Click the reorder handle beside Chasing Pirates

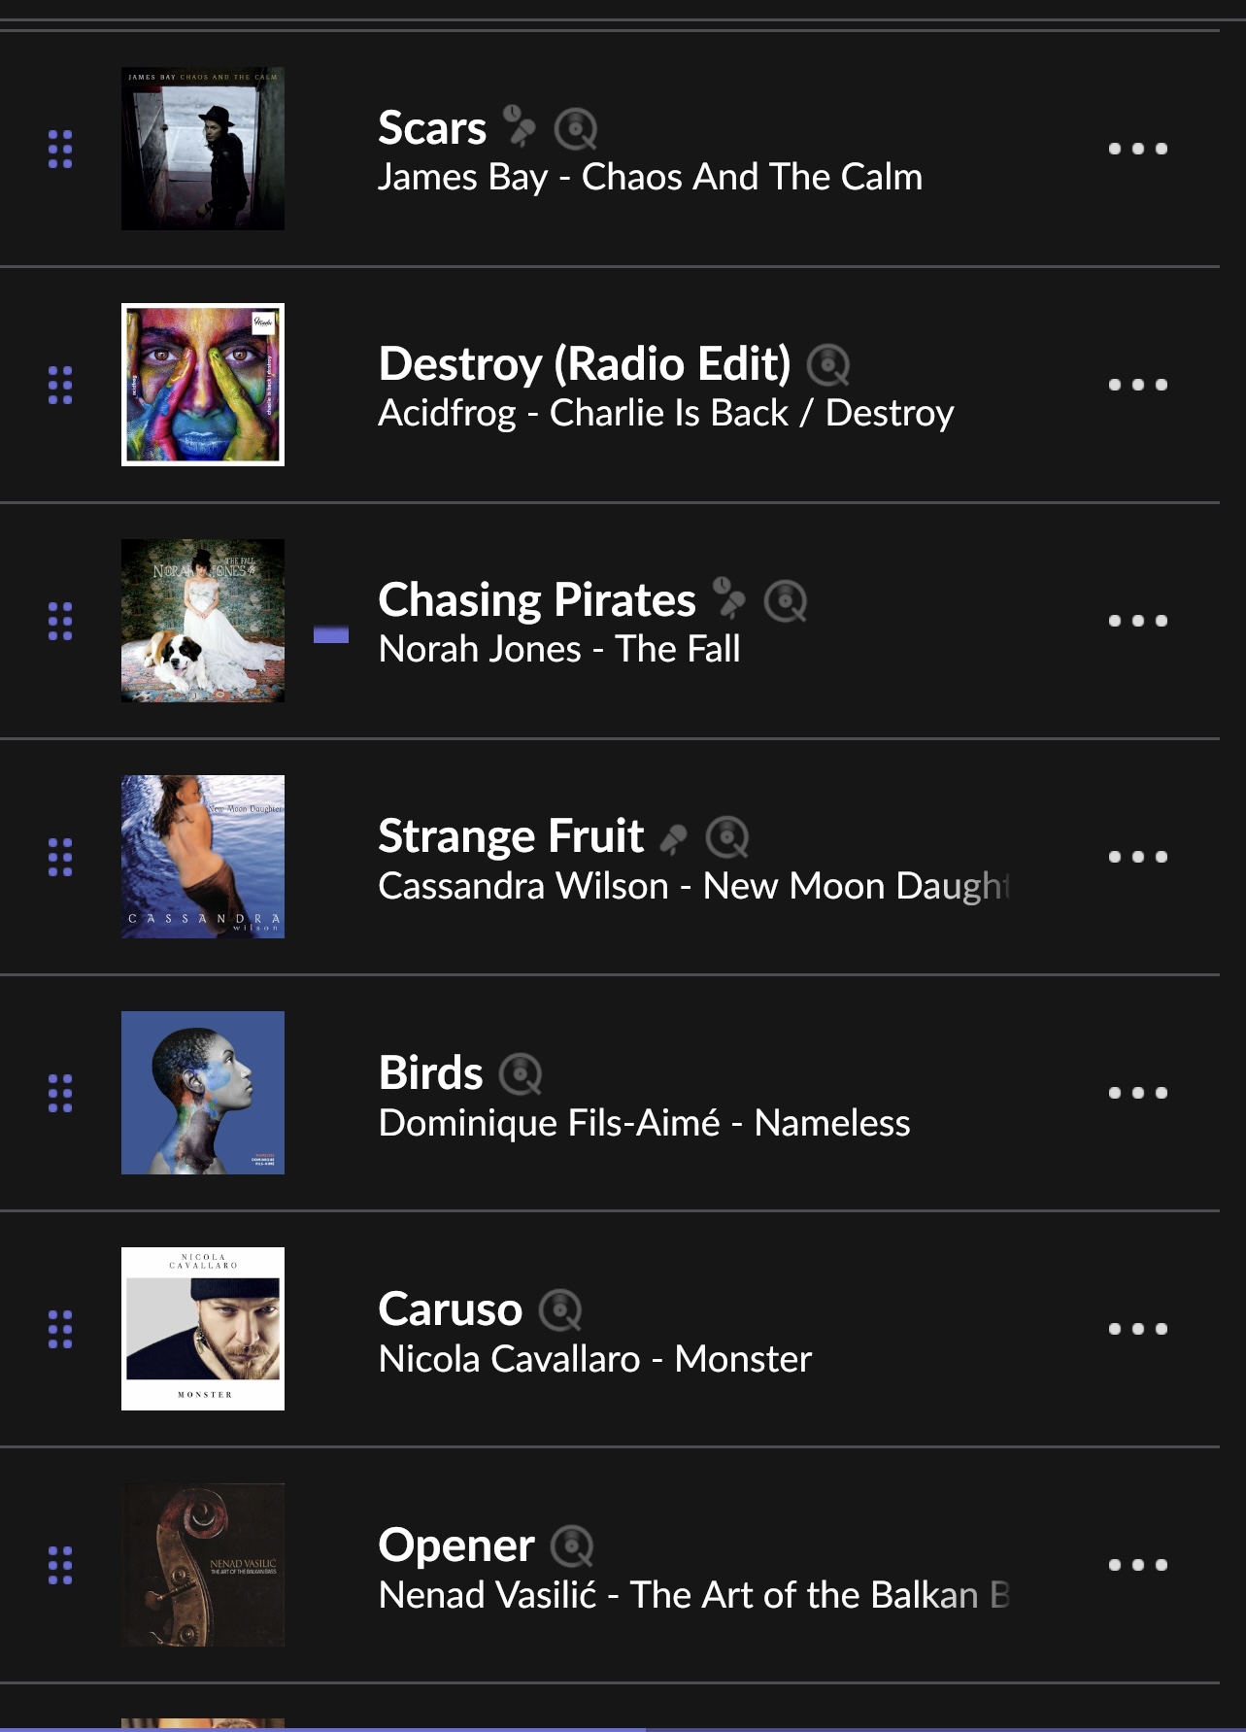click(x=60, y=621)
